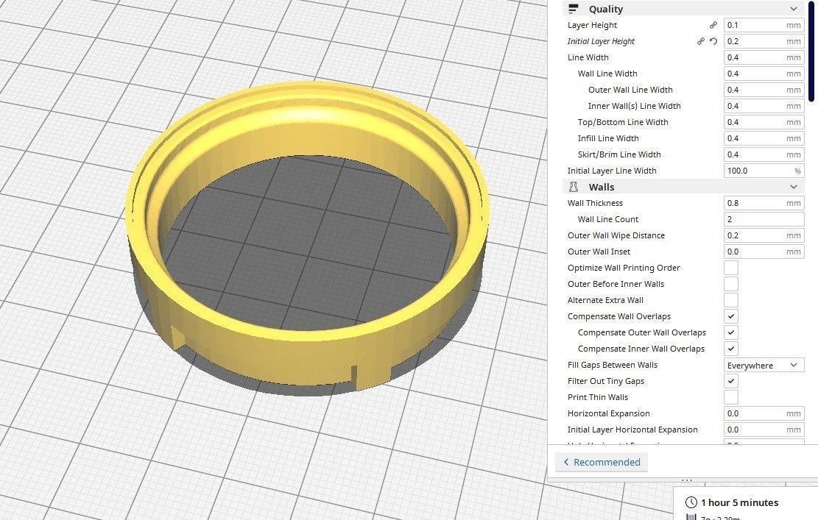Click the Wall Line Width value field
This screenshot has width=818, height=520.
(x=764, y=74)
